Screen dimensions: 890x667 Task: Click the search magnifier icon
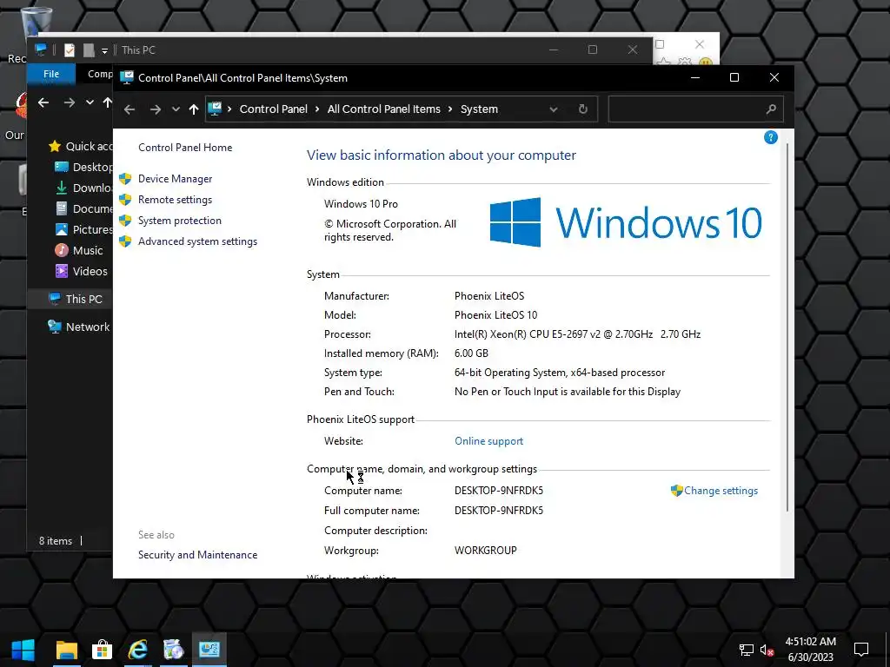771,109
